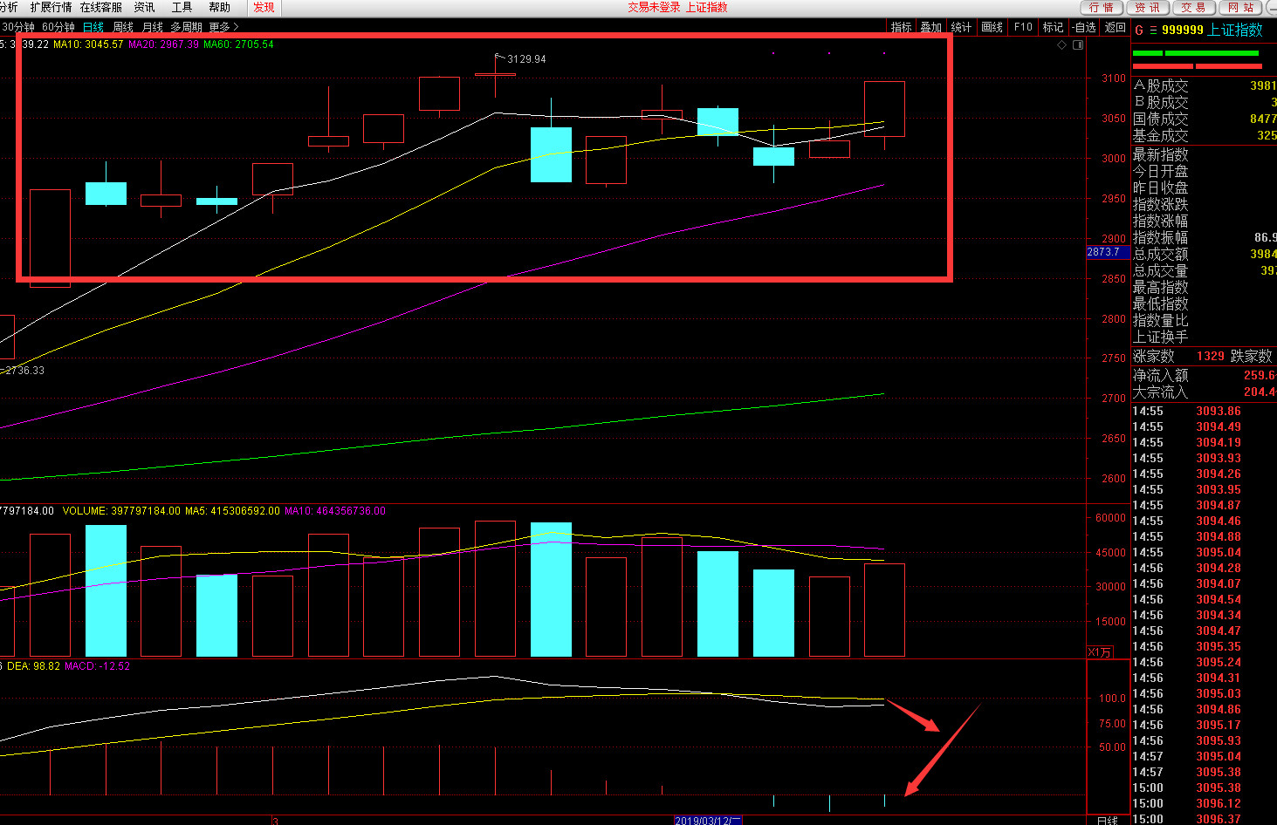Click the 返回 back button

pyautogui.click(x=1115, y=27)
